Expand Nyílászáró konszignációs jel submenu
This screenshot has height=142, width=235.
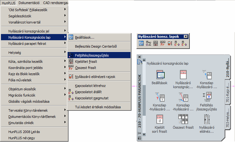(34, 31)
